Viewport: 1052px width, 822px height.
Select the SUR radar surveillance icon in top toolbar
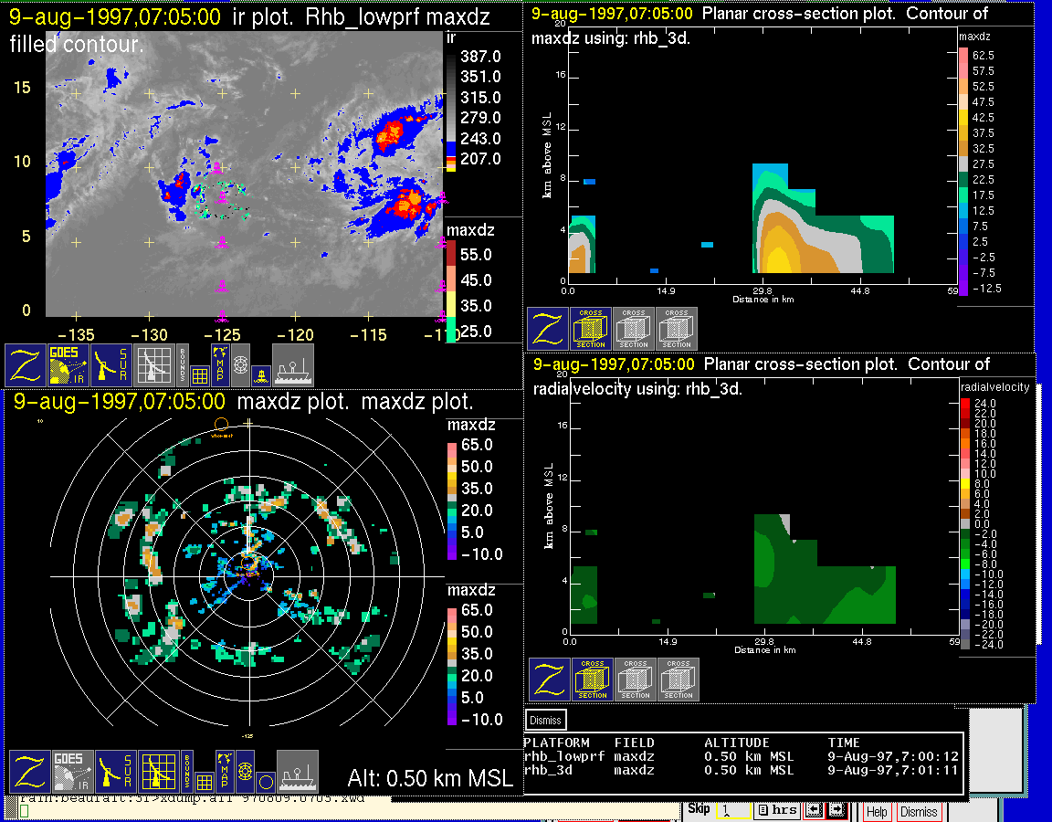tap(111, 365)
